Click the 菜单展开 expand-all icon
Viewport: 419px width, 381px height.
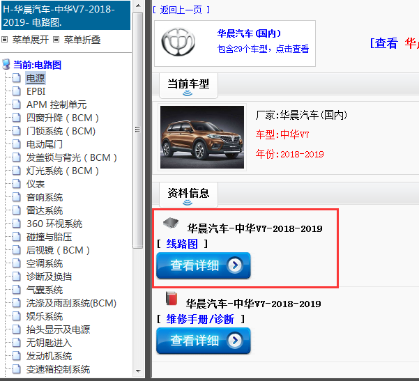5,40
